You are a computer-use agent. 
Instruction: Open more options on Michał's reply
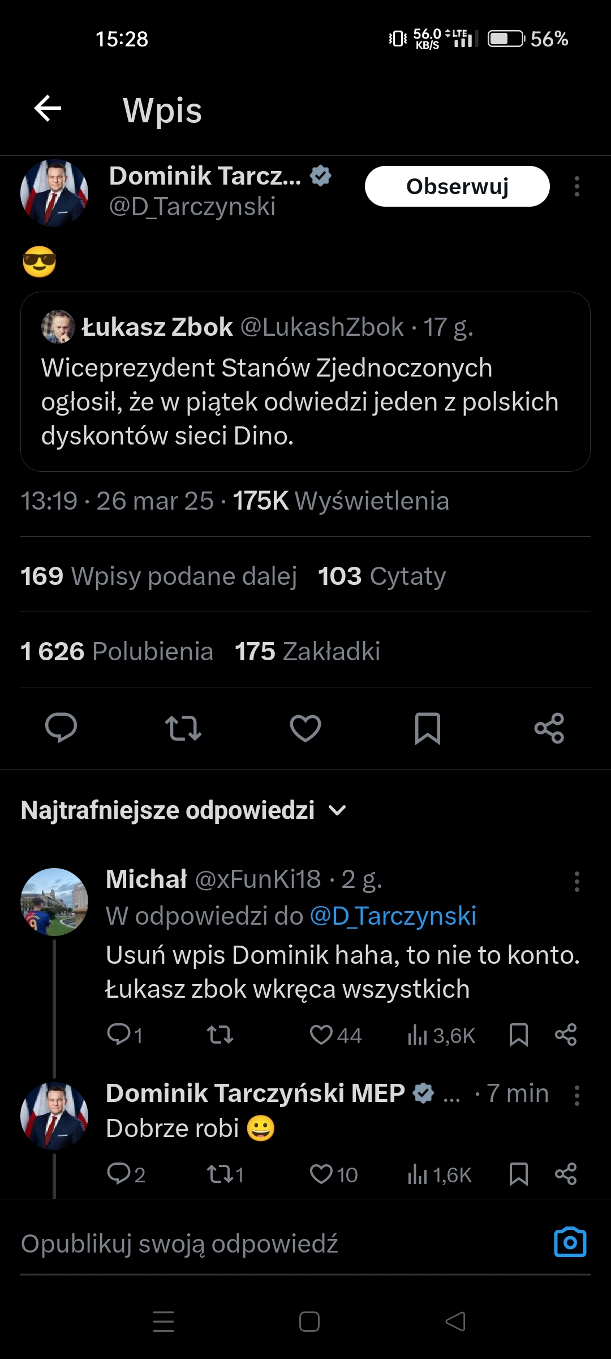click(576, 882)
